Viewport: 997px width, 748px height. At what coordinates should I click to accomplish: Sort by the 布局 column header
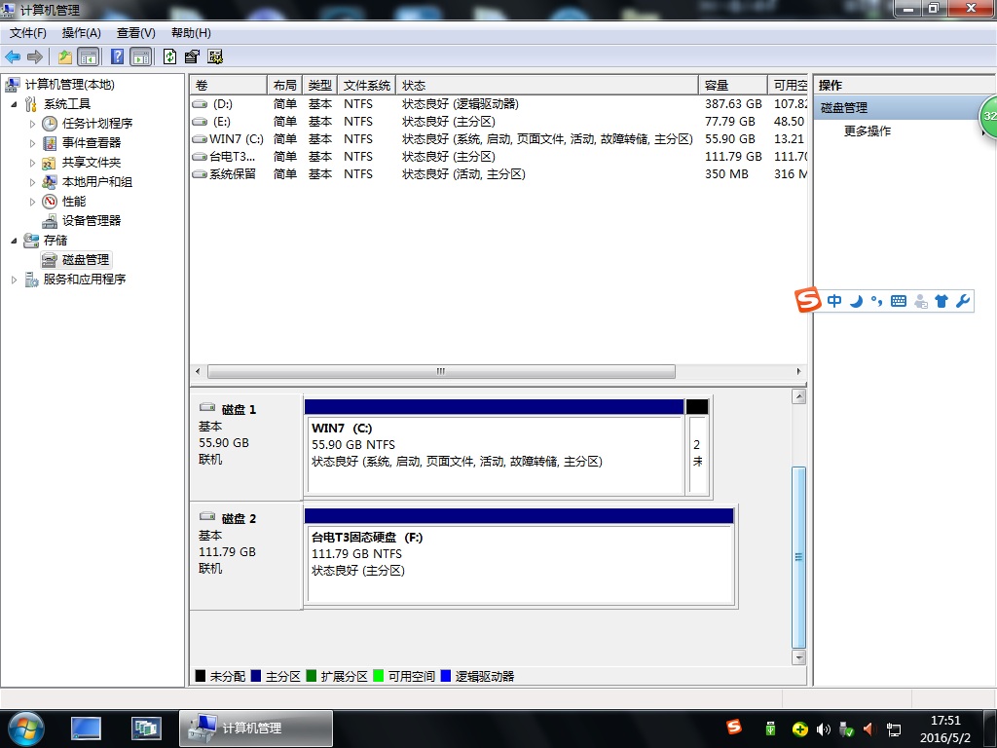285,86
